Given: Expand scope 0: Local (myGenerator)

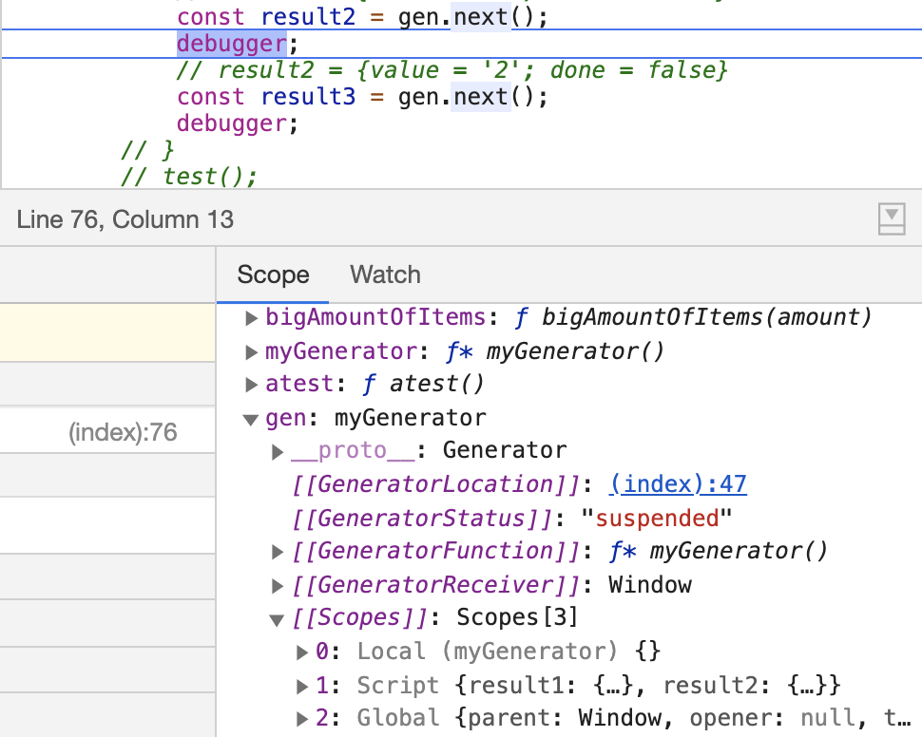Looking at the screenshot, I should click(x=302, y=652).
